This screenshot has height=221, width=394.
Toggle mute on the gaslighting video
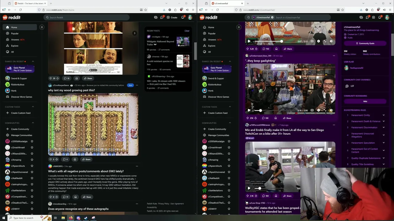pos(332,110)
